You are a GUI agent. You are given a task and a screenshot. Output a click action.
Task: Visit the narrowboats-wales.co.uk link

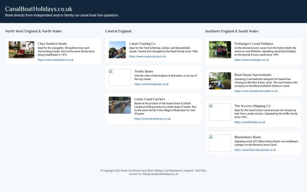click(256, 91)
